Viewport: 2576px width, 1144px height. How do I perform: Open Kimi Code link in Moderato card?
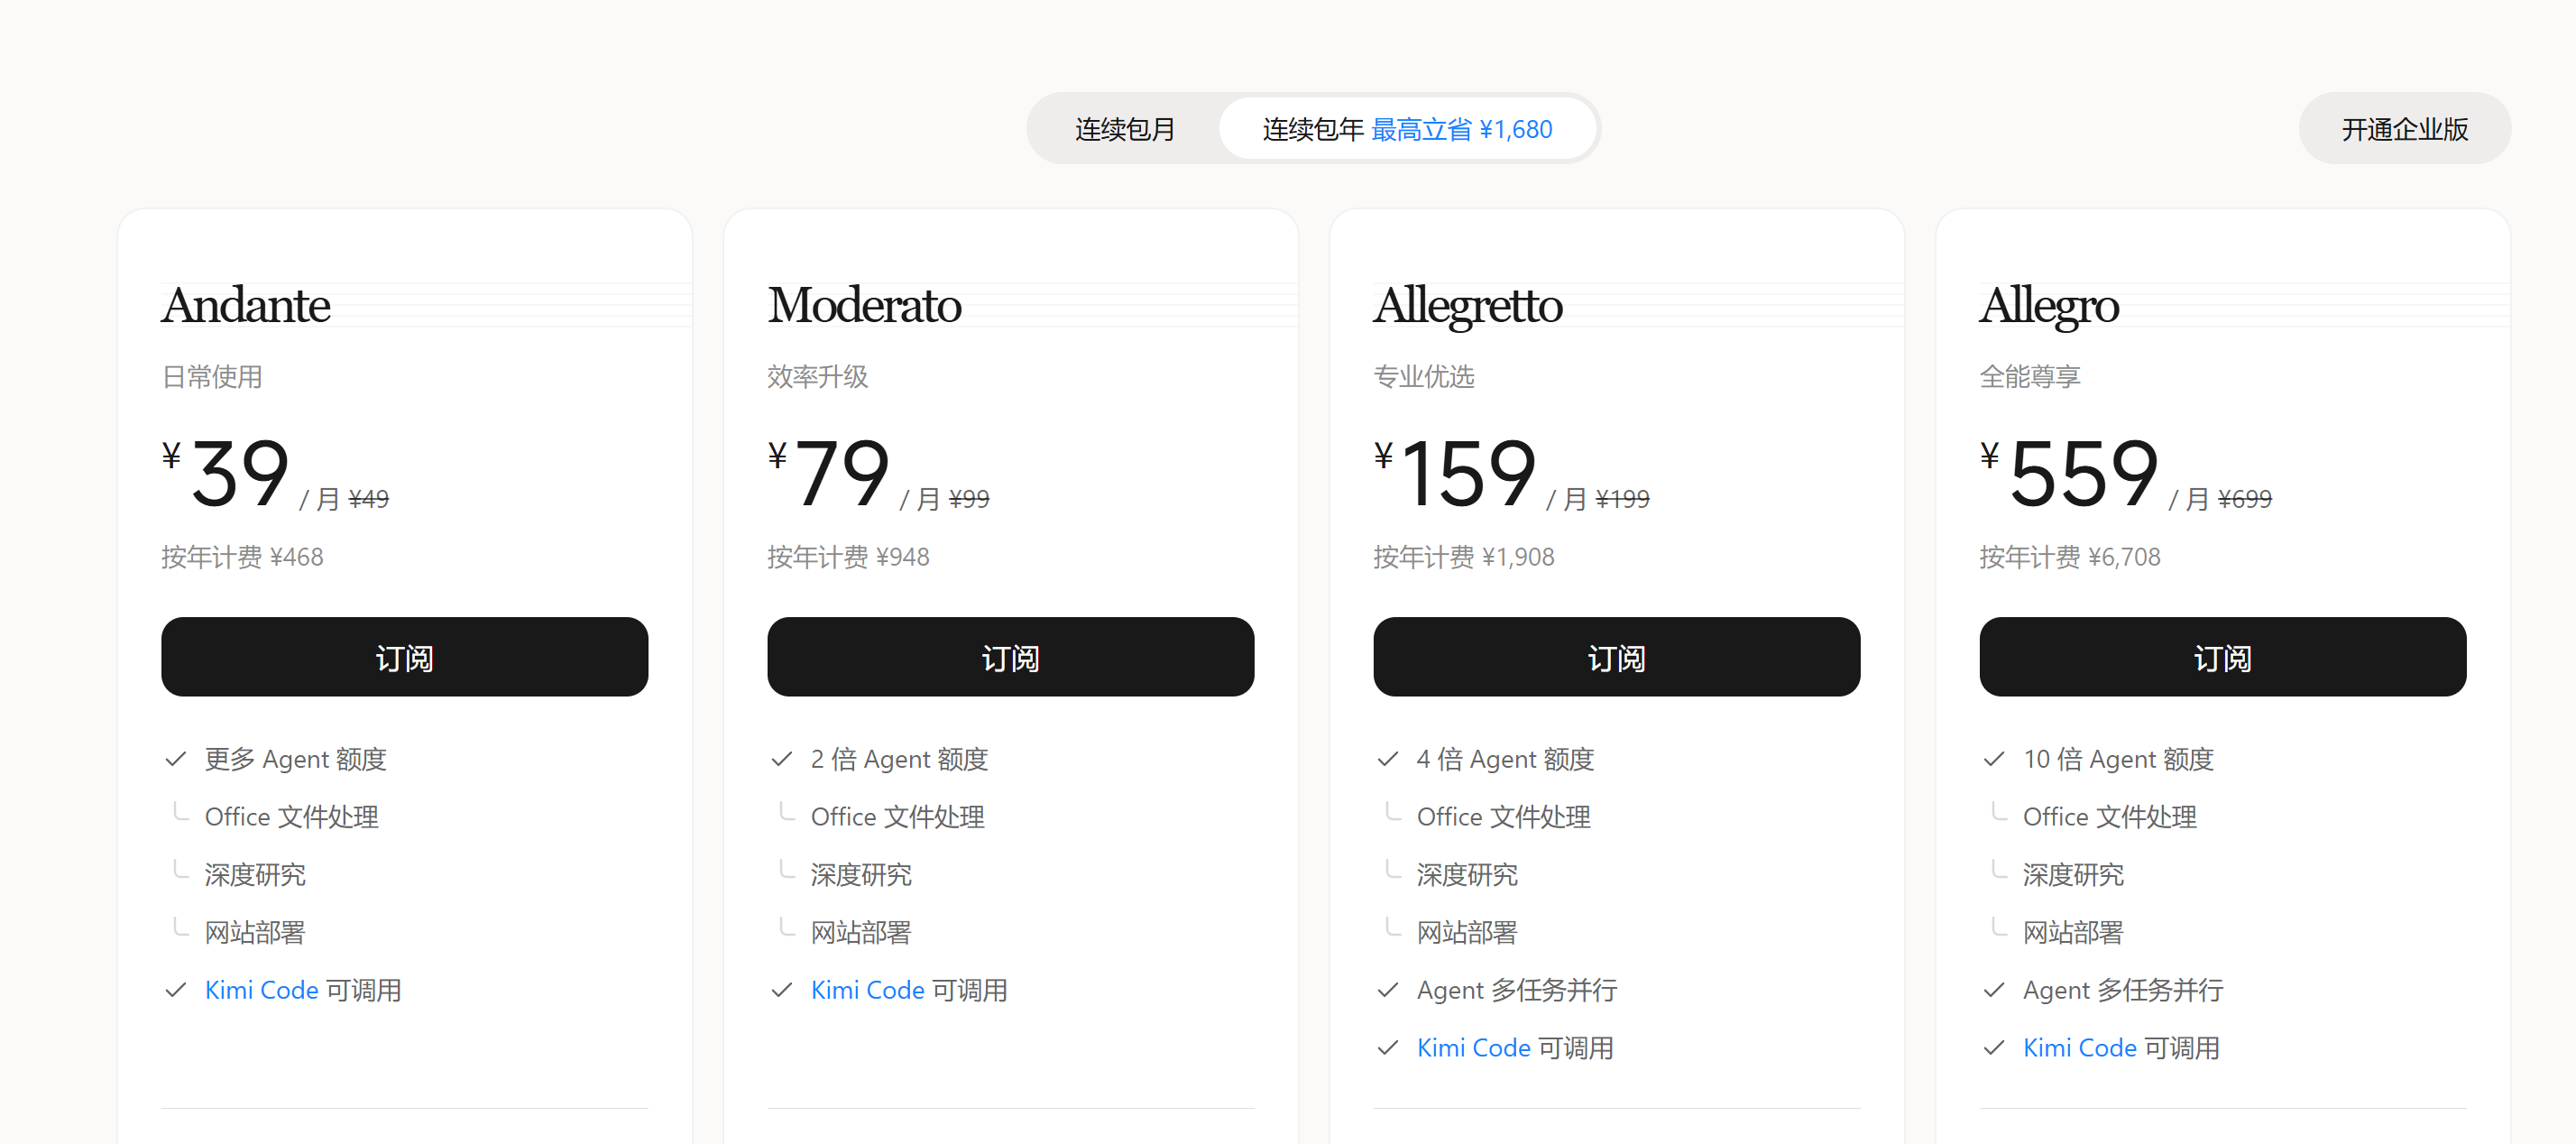click(x=867, y=990)
